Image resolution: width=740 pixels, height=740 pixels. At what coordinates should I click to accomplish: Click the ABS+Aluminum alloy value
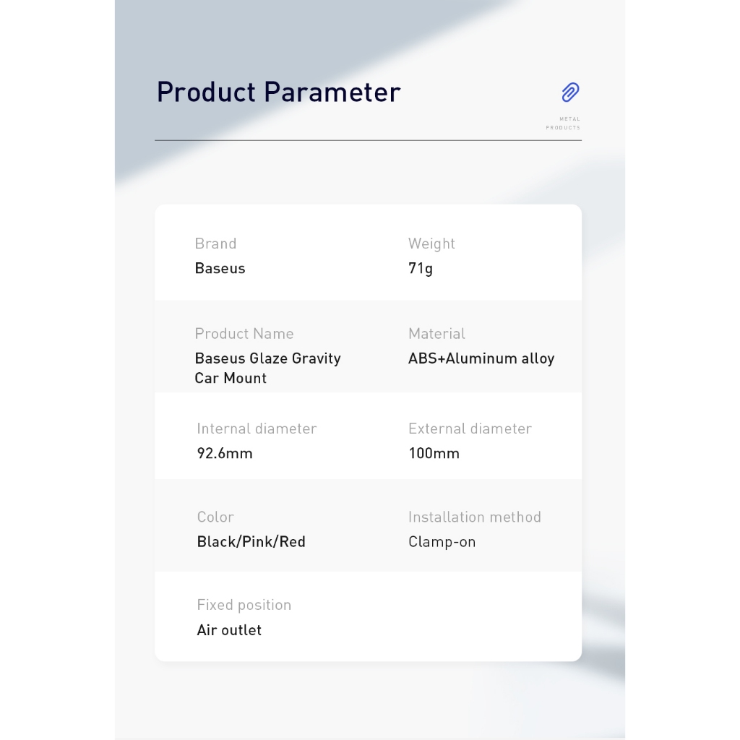click(x=481, y=358)
